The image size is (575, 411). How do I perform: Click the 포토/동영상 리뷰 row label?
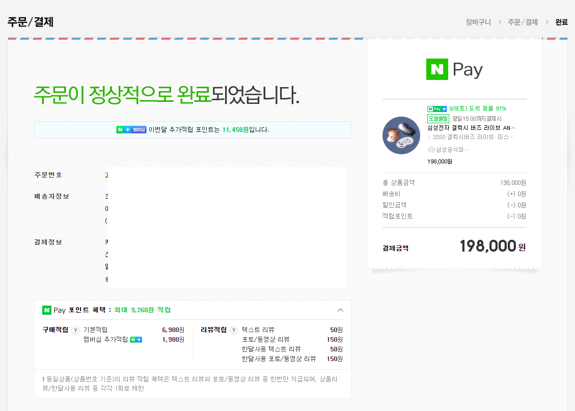click(x=265, y=340)
